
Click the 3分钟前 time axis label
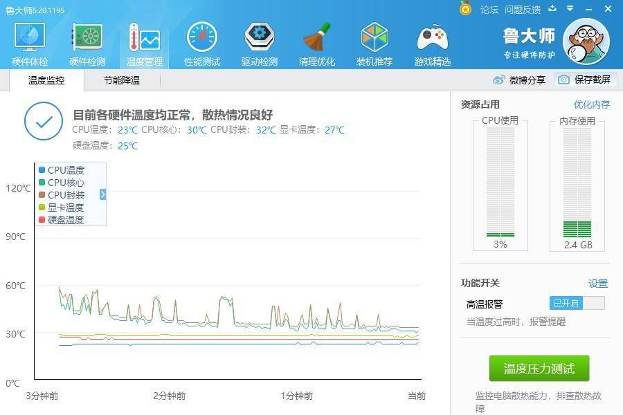pos(42,396)
